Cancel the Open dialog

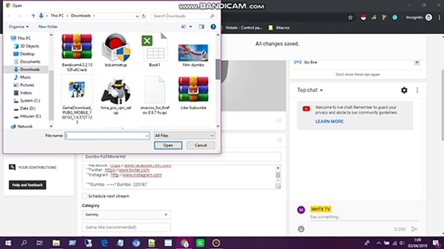(201, 145)
